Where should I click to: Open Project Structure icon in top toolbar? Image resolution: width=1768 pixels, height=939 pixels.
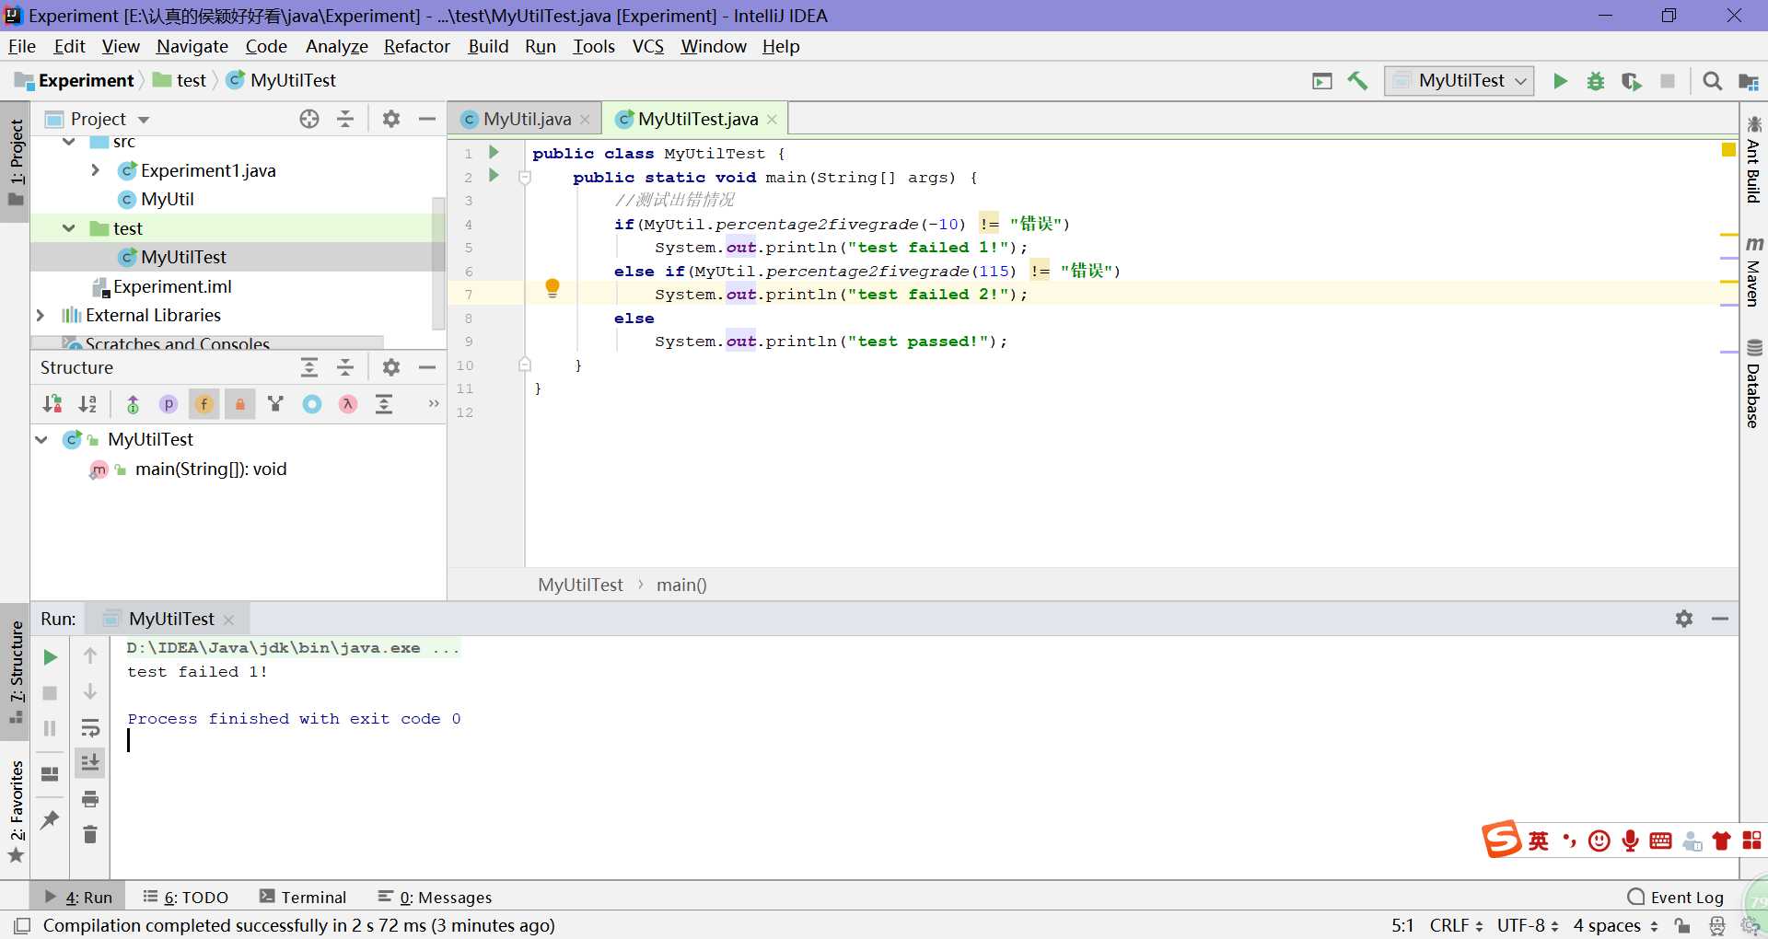[x=1748, y=81]
